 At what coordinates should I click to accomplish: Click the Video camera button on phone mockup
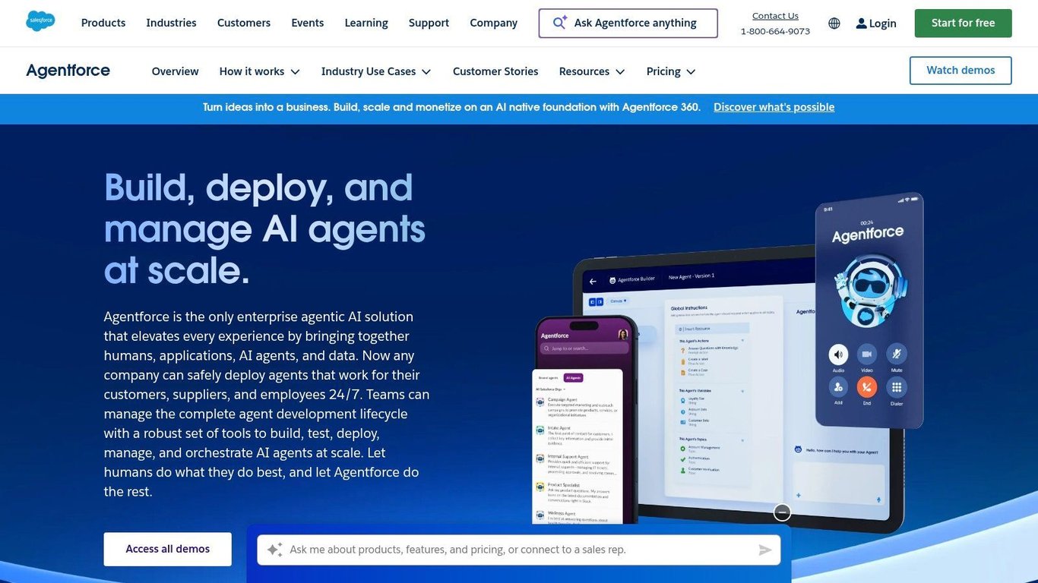(867, 355)
